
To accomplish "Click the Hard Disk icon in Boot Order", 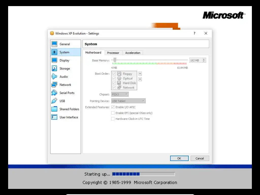I will 119,83.
